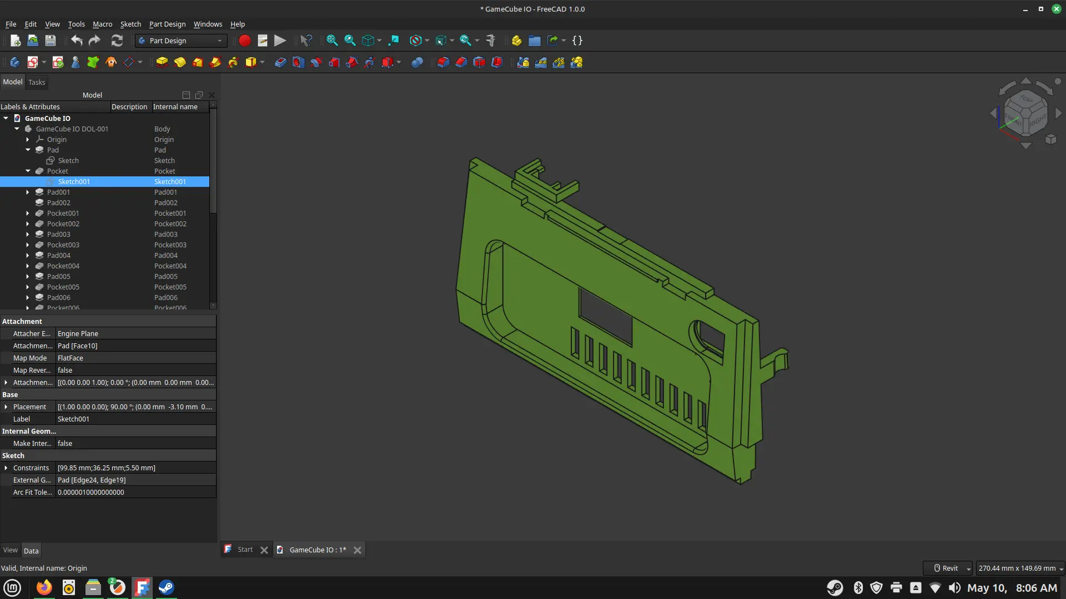Image resolution: width=1066 pixels, height=599 pixels.
Task: Apply Chamfer tool
Action: tap(461, 62)
